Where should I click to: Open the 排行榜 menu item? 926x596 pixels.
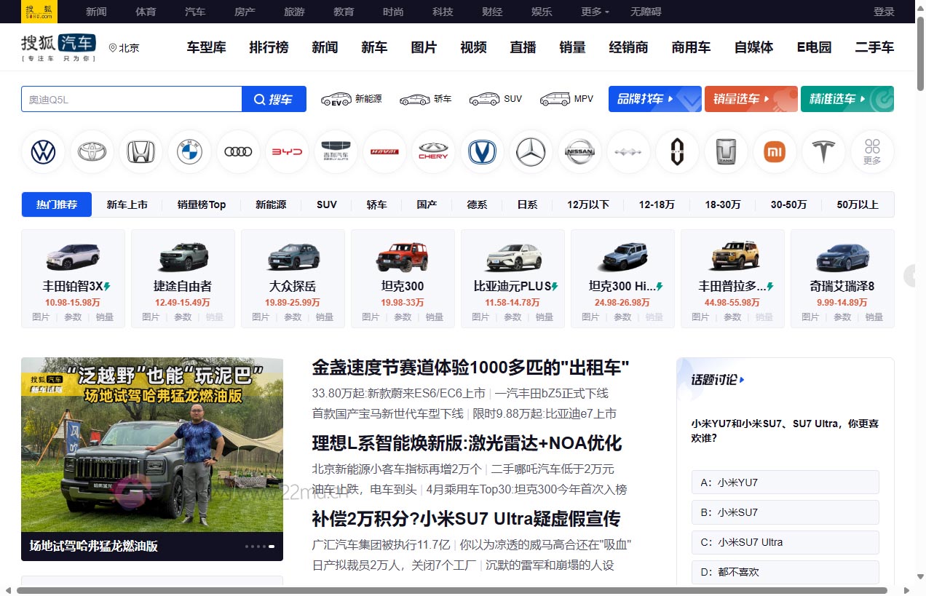pyautogui.click(x=269, y=47)
